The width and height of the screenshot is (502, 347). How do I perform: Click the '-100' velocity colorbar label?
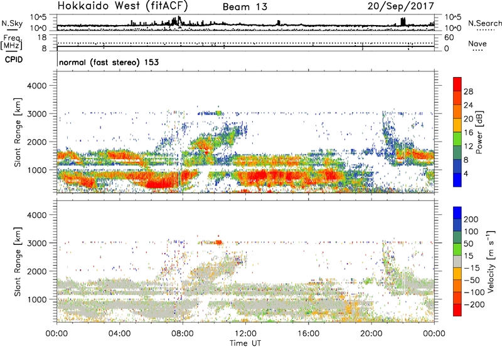(474, 293)
